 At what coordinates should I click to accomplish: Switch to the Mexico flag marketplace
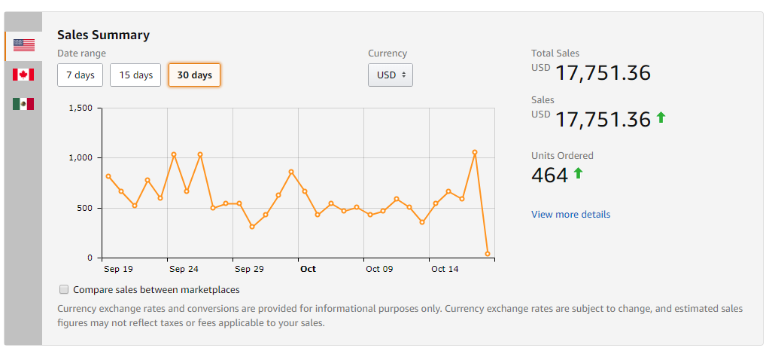pos(23,104)
